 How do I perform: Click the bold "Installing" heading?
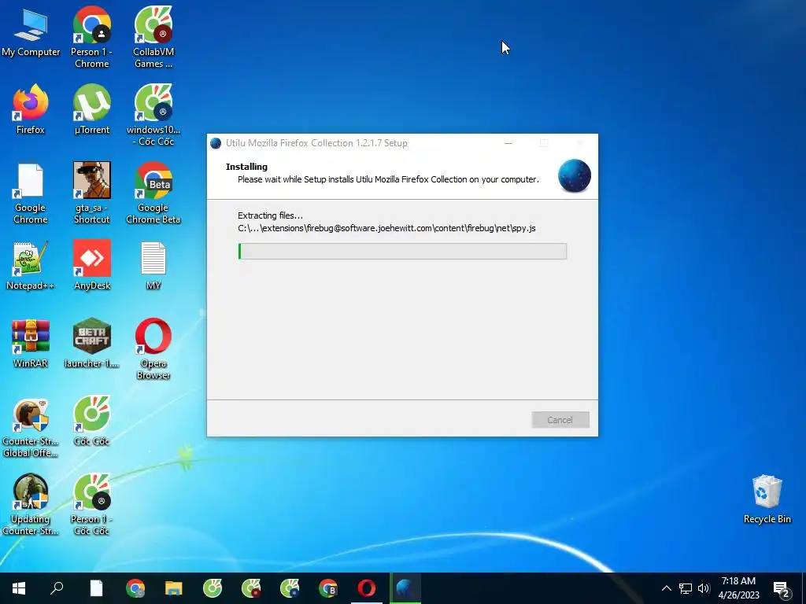(x=246, y=167)
